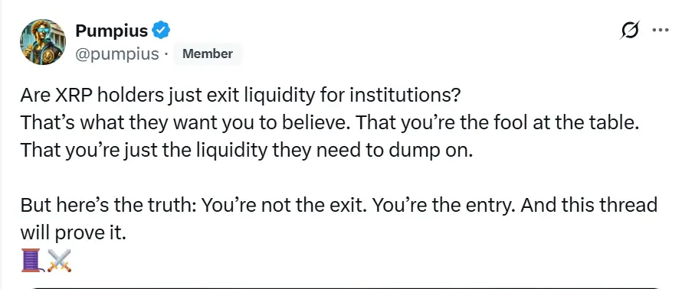Click the Member badge label
The height and width of the screenshot is (289, 682).
pyautogui.click(x=208, y=54)
